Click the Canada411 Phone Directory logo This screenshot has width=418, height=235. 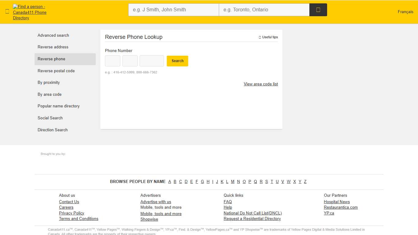tap(29, 12)
